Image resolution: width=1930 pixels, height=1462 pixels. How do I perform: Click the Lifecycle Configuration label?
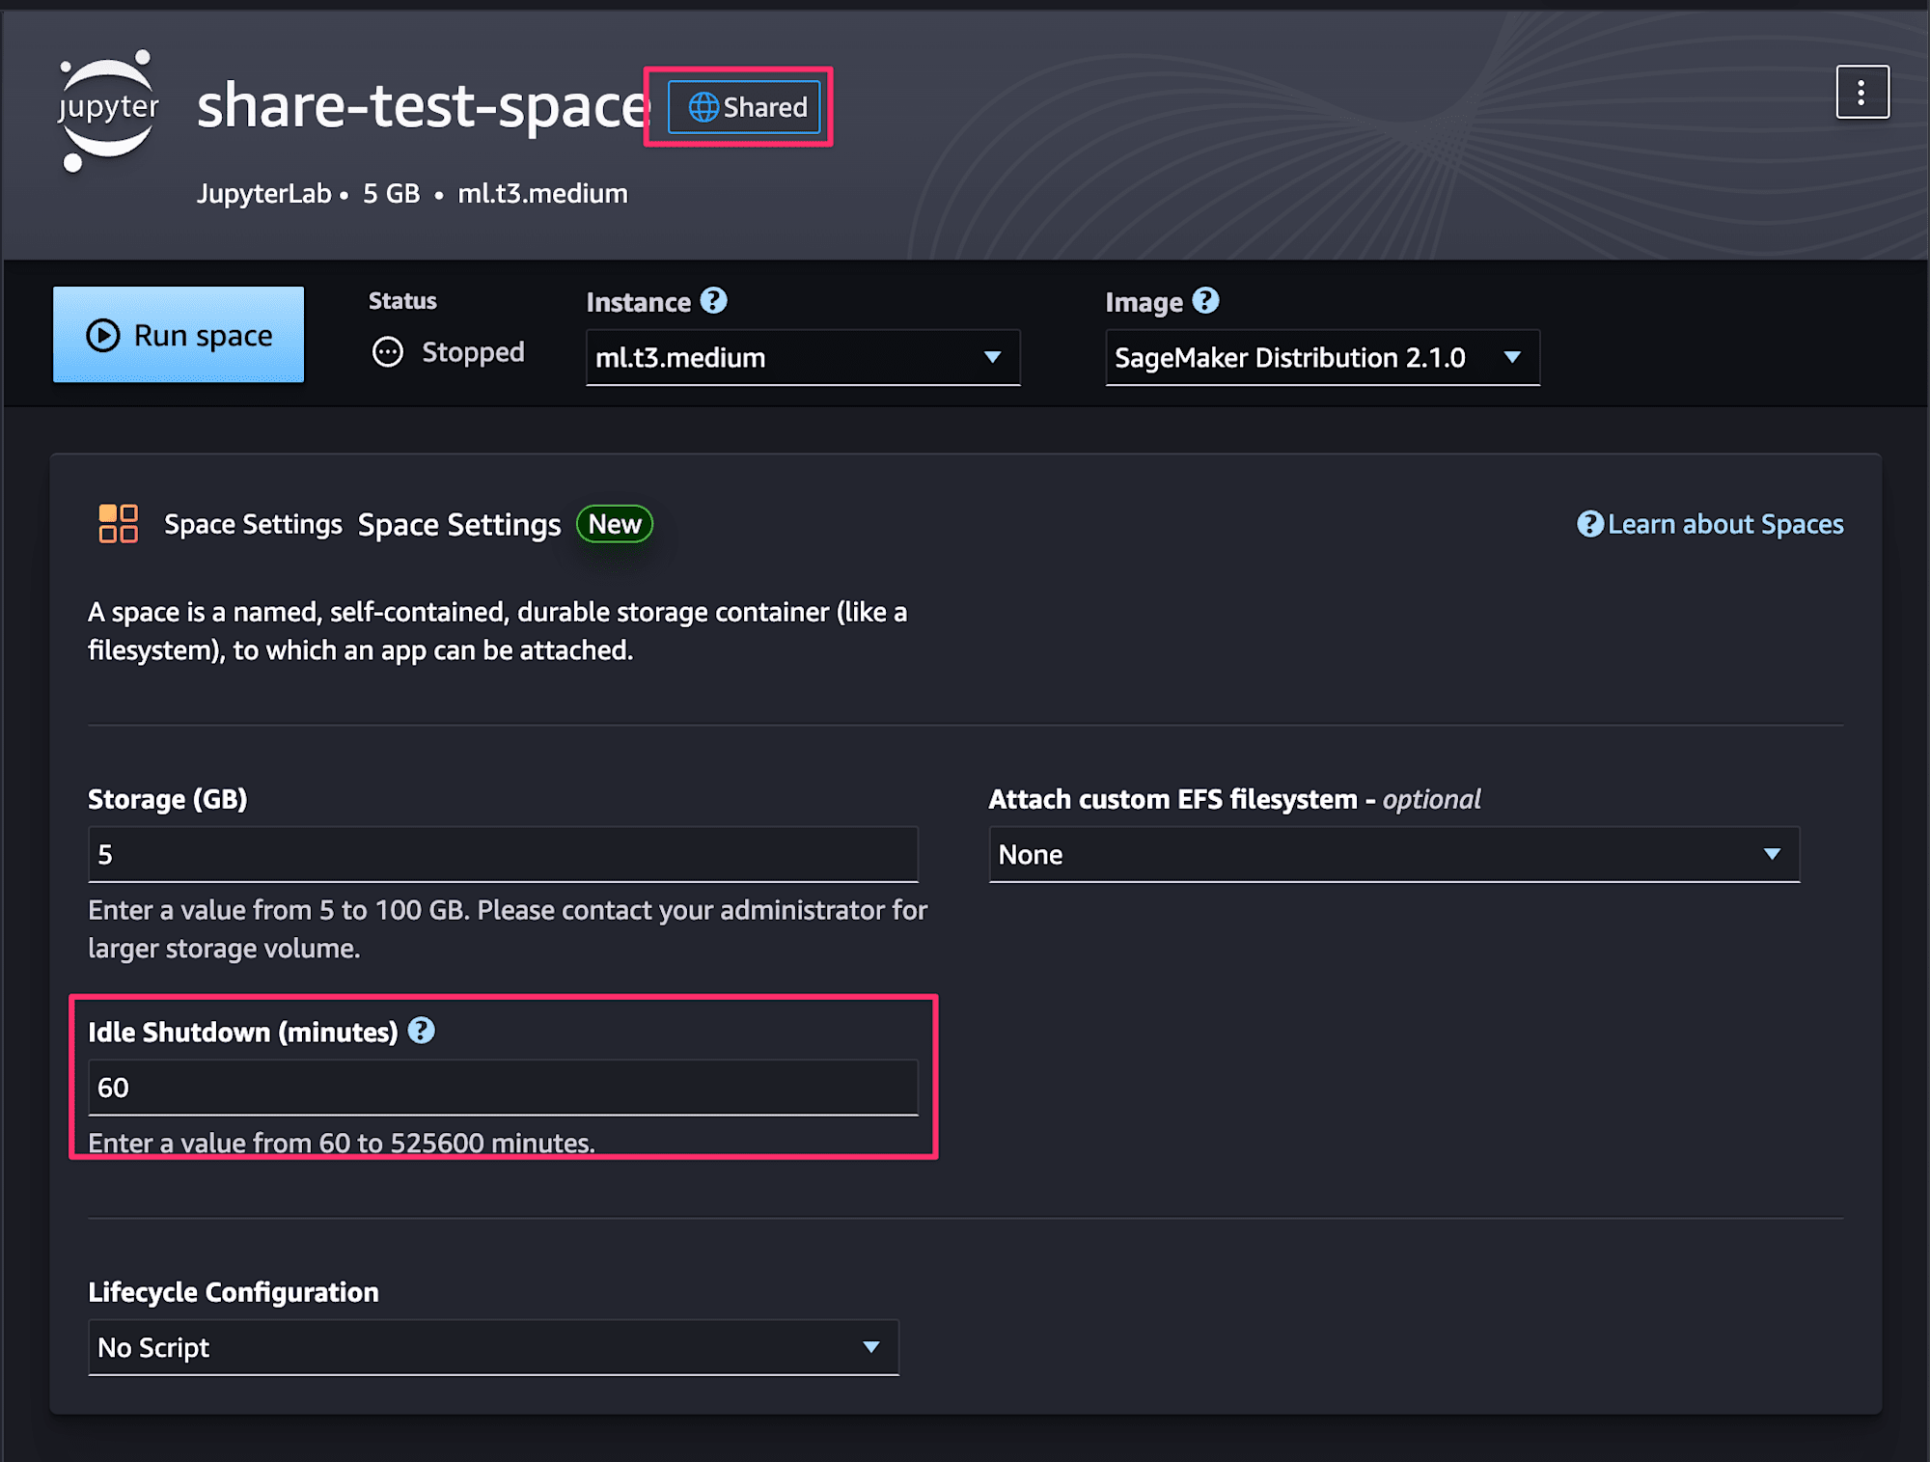(234, 1292)
